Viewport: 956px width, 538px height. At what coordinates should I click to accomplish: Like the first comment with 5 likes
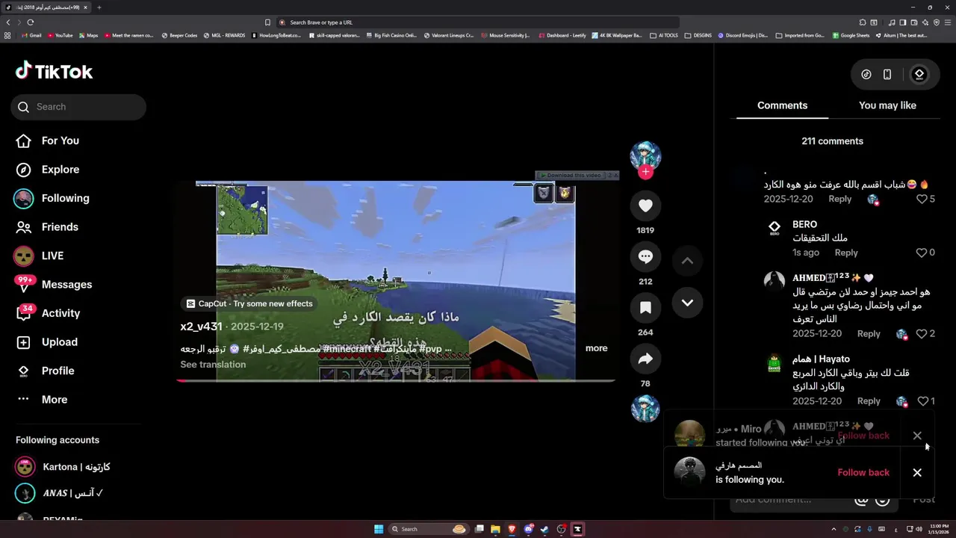click(x=921, y=199)
